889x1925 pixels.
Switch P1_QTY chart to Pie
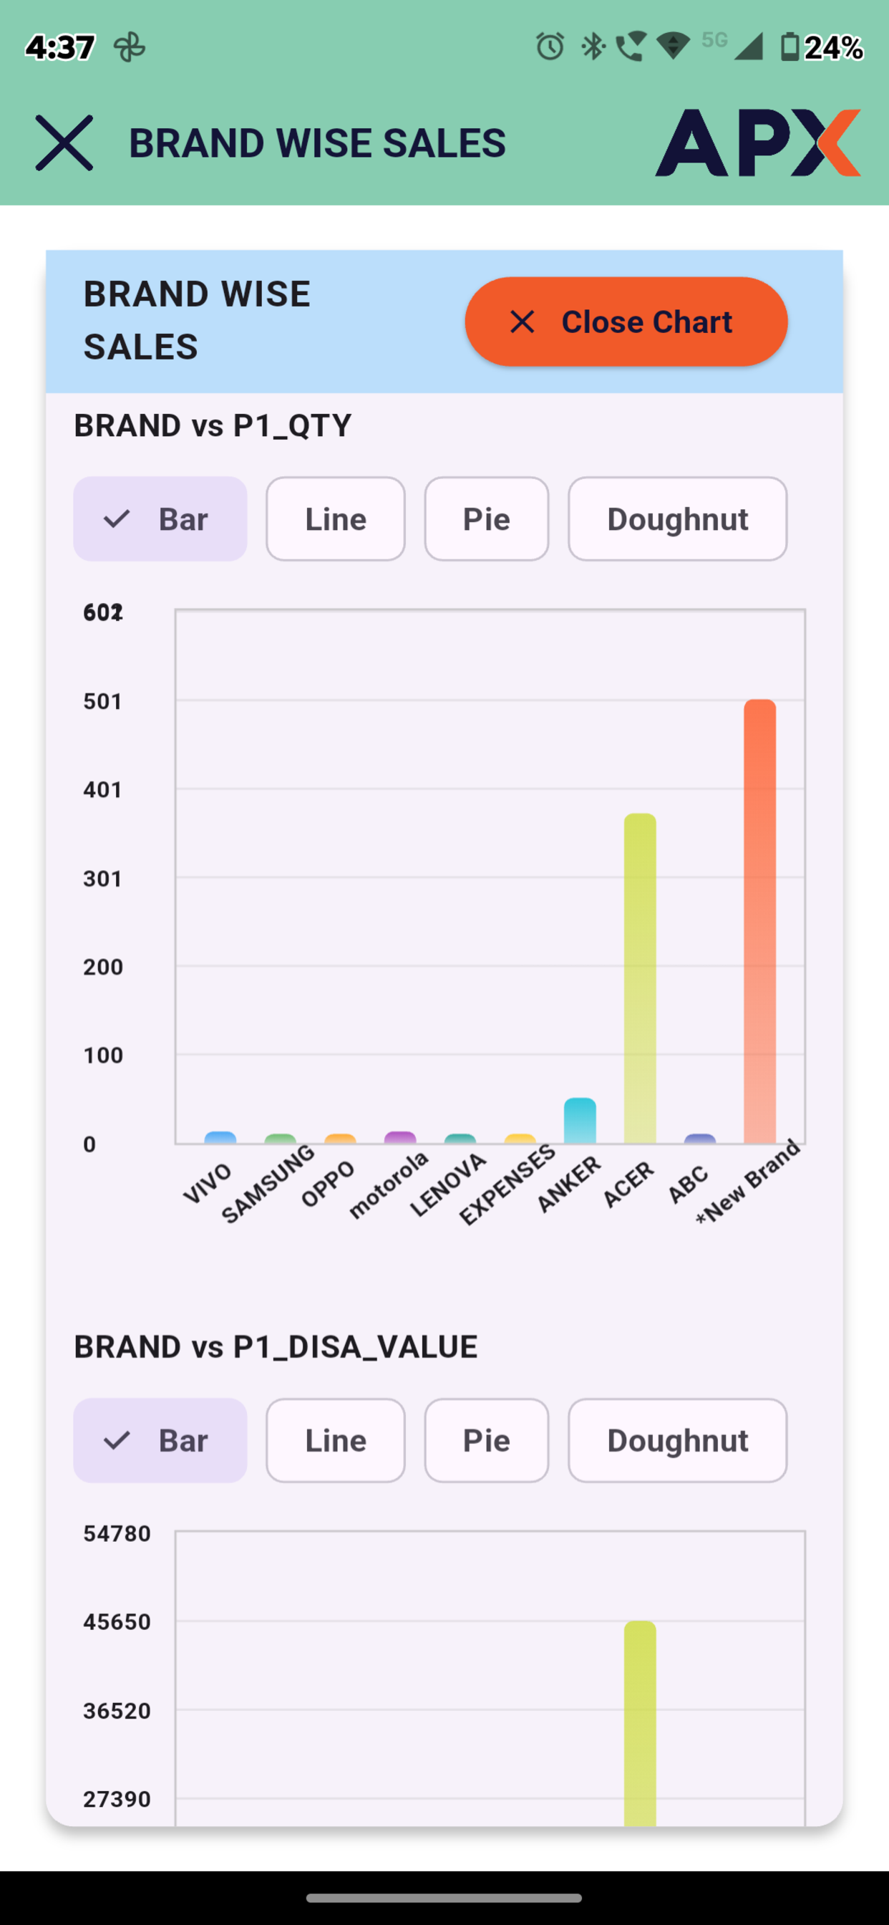pos(486,518)
